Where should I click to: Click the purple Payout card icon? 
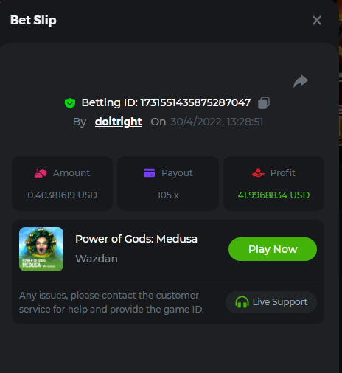149,172
